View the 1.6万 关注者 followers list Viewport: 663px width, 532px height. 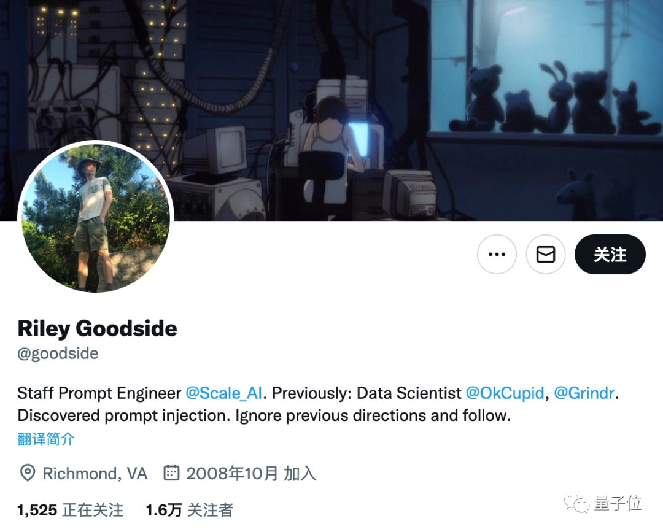(x=189, y=510)
